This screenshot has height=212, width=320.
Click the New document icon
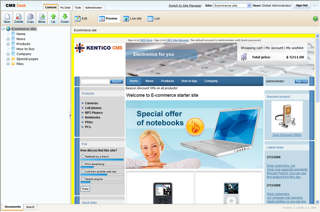[x=7, y=18]
